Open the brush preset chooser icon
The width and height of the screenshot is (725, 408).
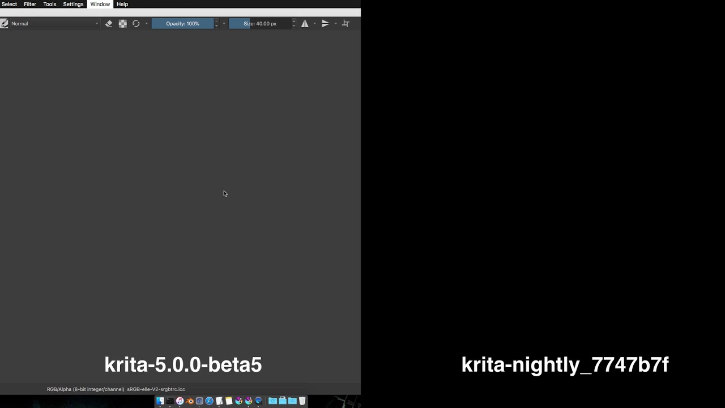click(4, 23)
